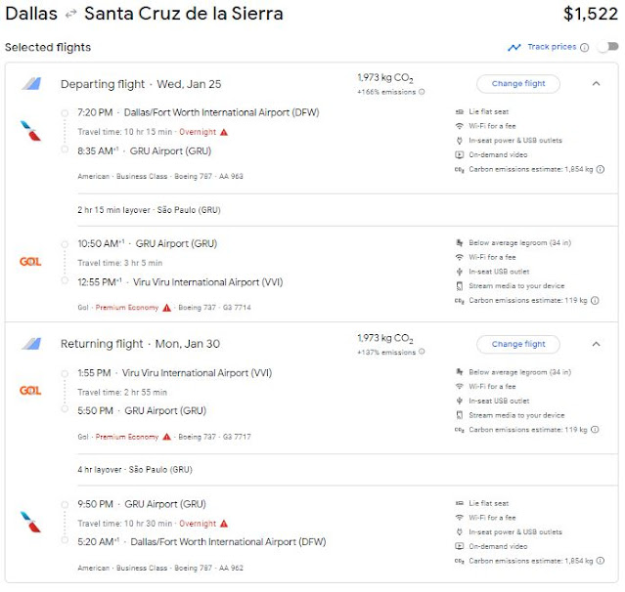Click the info icon beside Track prices
The image size is (625, 592).
(585, 47)
